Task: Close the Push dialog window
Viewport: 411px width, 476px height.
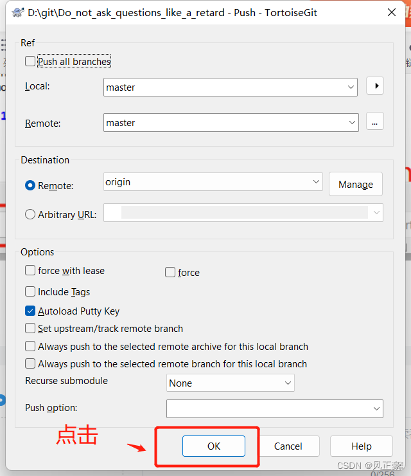Action: (x=392, y=12)
